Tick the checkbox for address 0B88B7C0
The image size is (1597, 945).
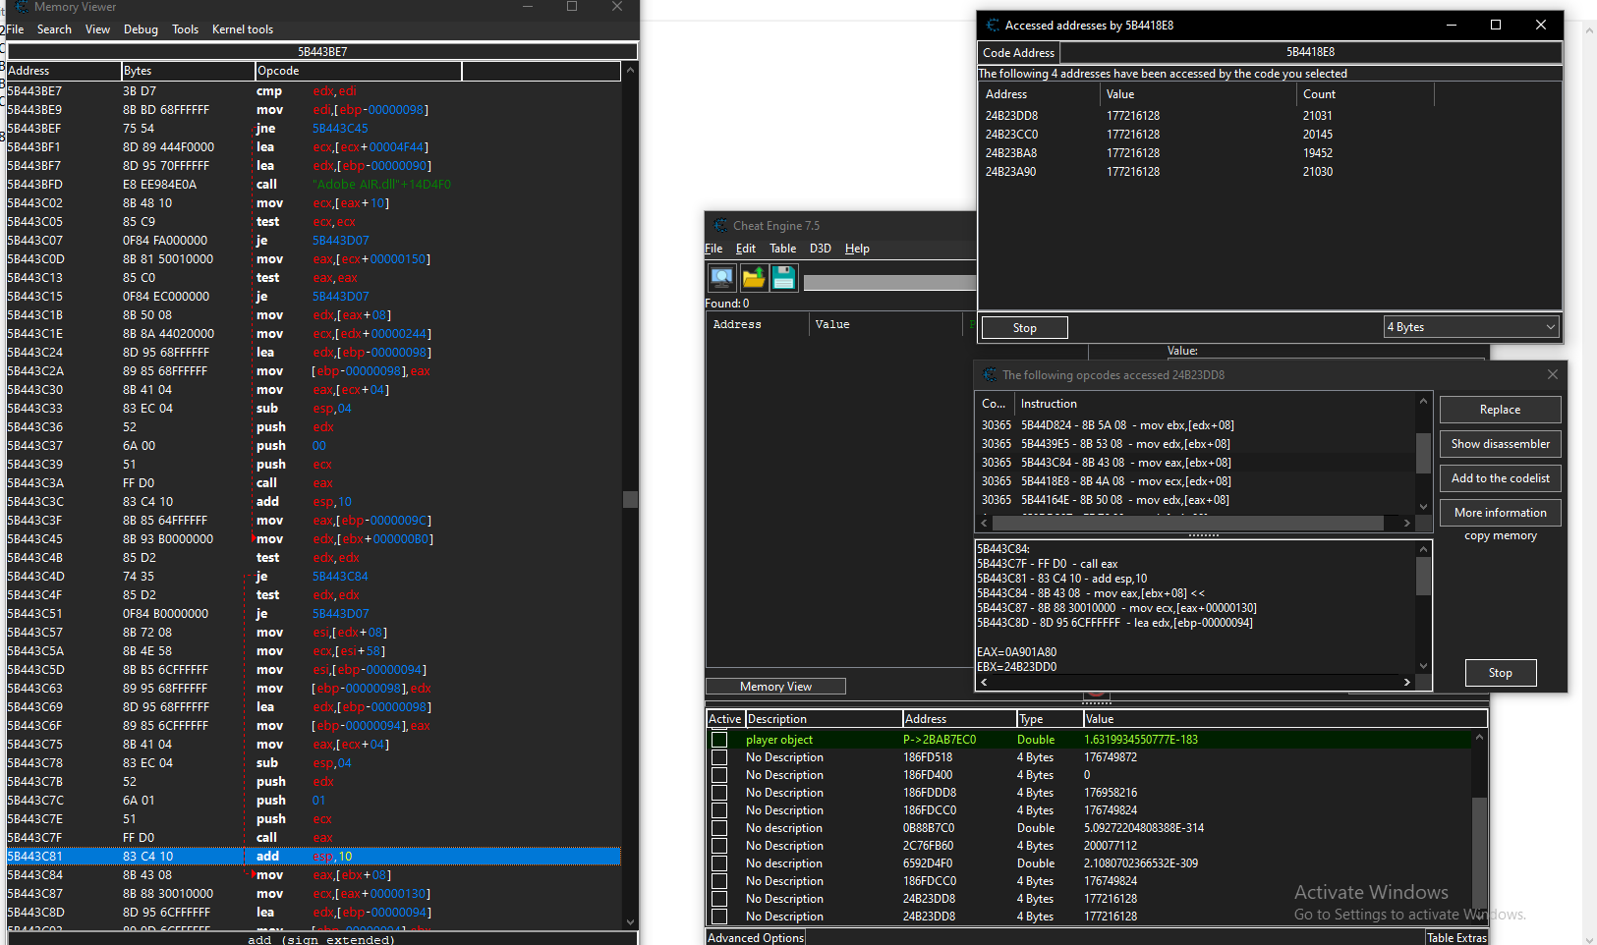pyautogui.click(x=719, y=828)
